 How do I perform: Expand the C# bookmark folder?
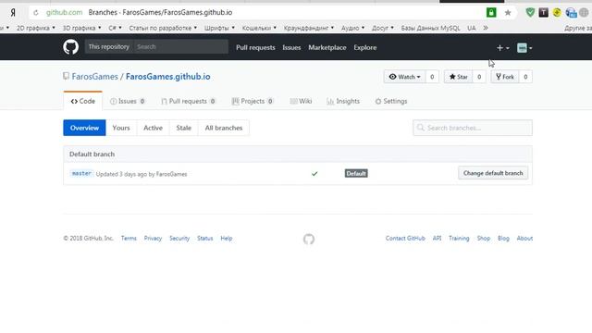point(115,28)
